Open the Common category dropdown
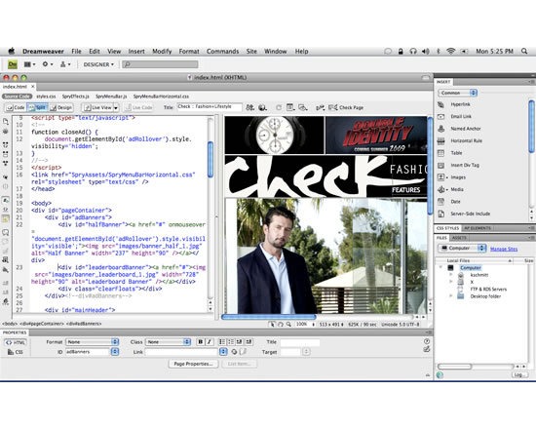This screenshot has width=536, height=429. tap(457, 93)
